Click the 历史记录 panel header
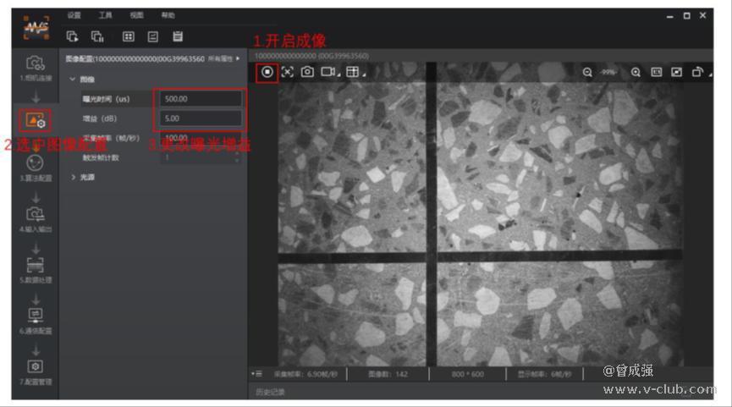The height and width of the screenshot is (407, 732). point(270,392)
